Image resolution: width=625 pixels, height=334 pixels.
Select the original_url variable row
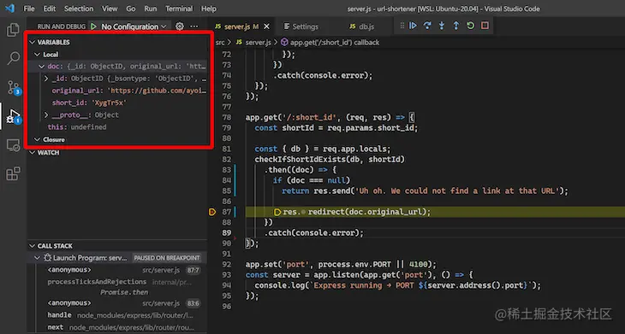(x=128, y=91)
